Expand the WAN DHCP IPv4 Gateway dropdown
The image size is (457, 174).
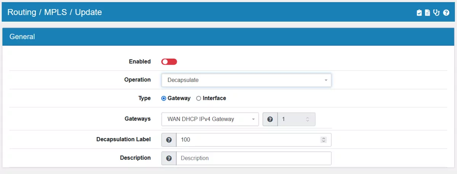[210, 119]
